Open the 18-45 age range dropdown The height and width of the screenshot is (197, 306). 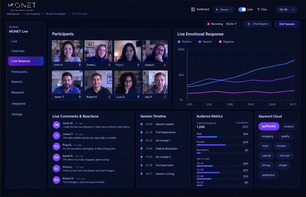tap(287, 10)
